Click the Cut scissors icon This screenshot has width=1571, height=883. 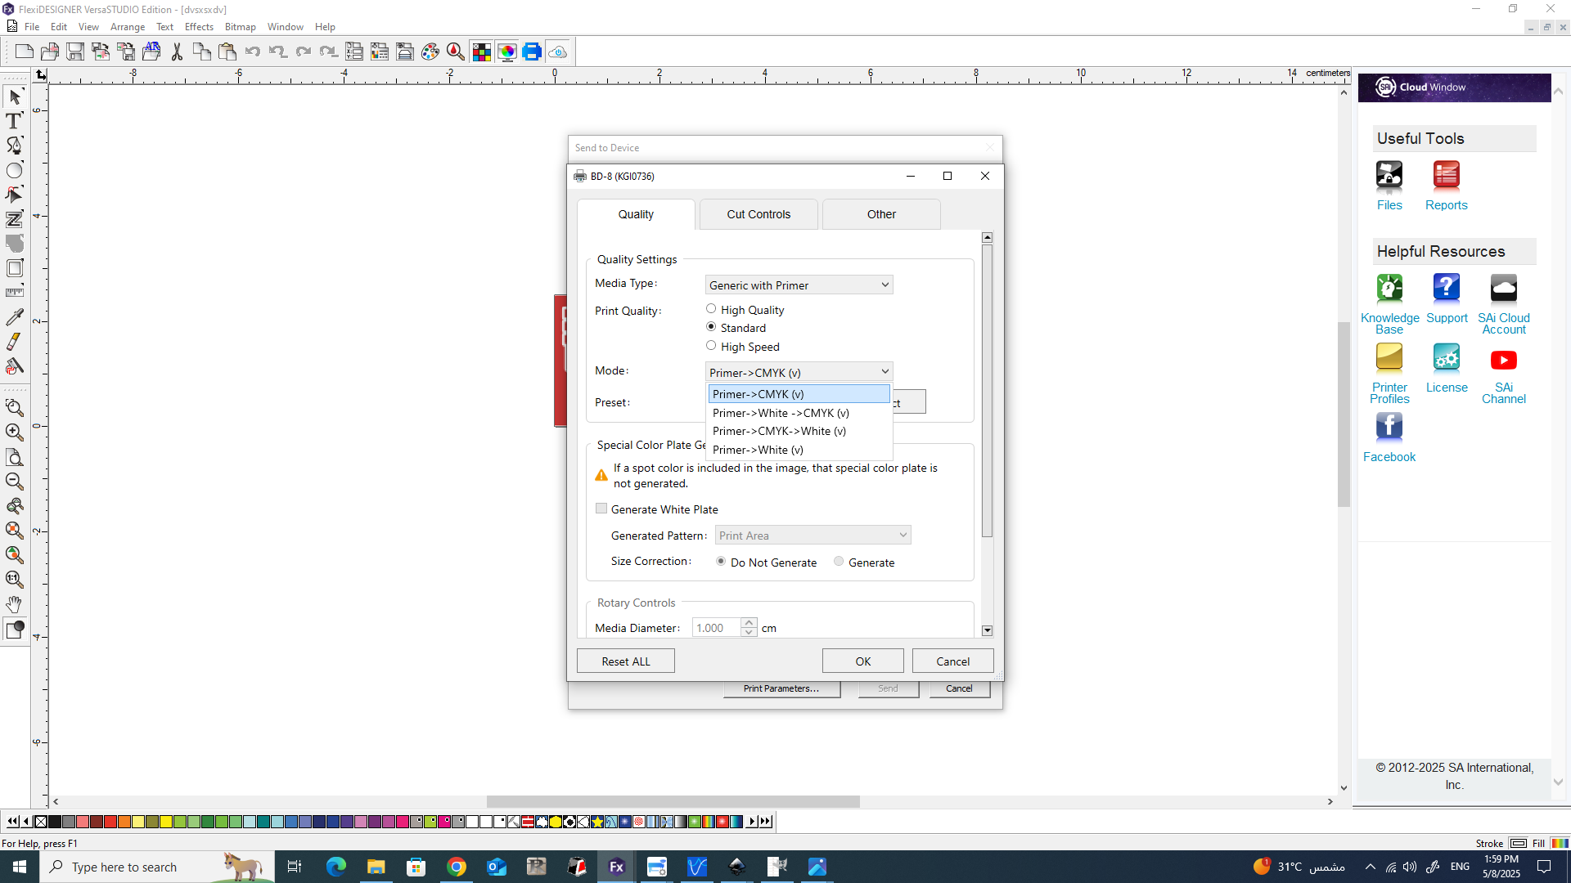point(177,52)
